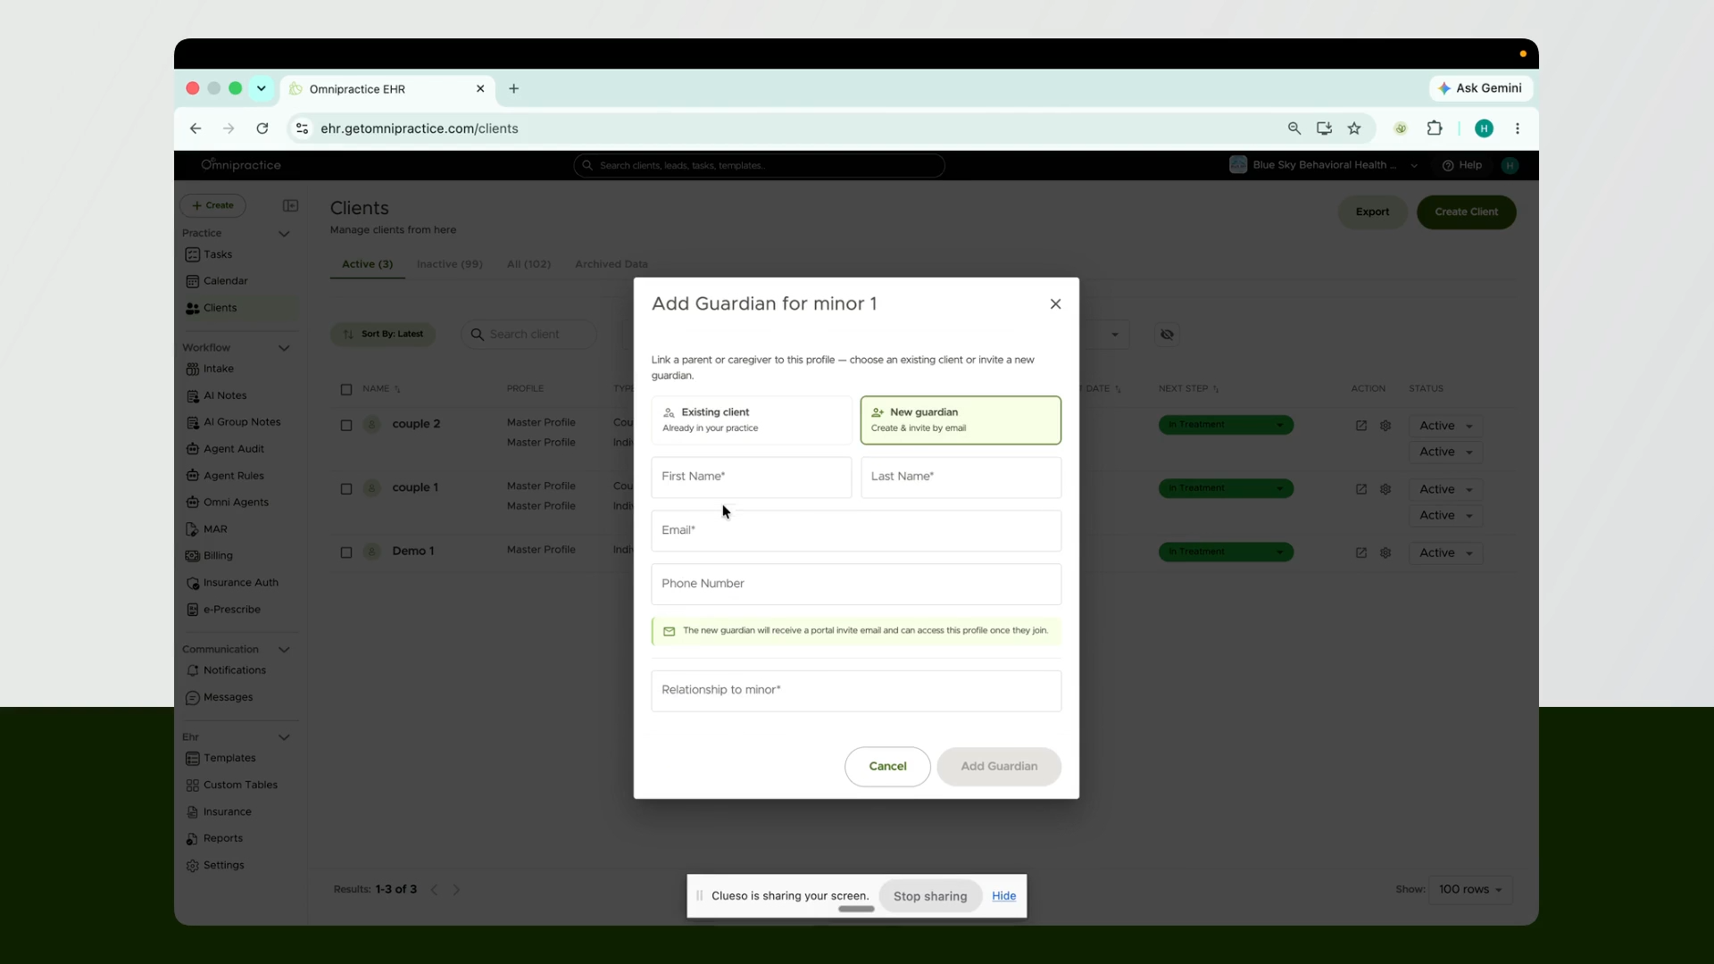The image size is (1714, 964).
Task: Select the Existing client option
Action: pyautogui.click(x=752, y=420)
